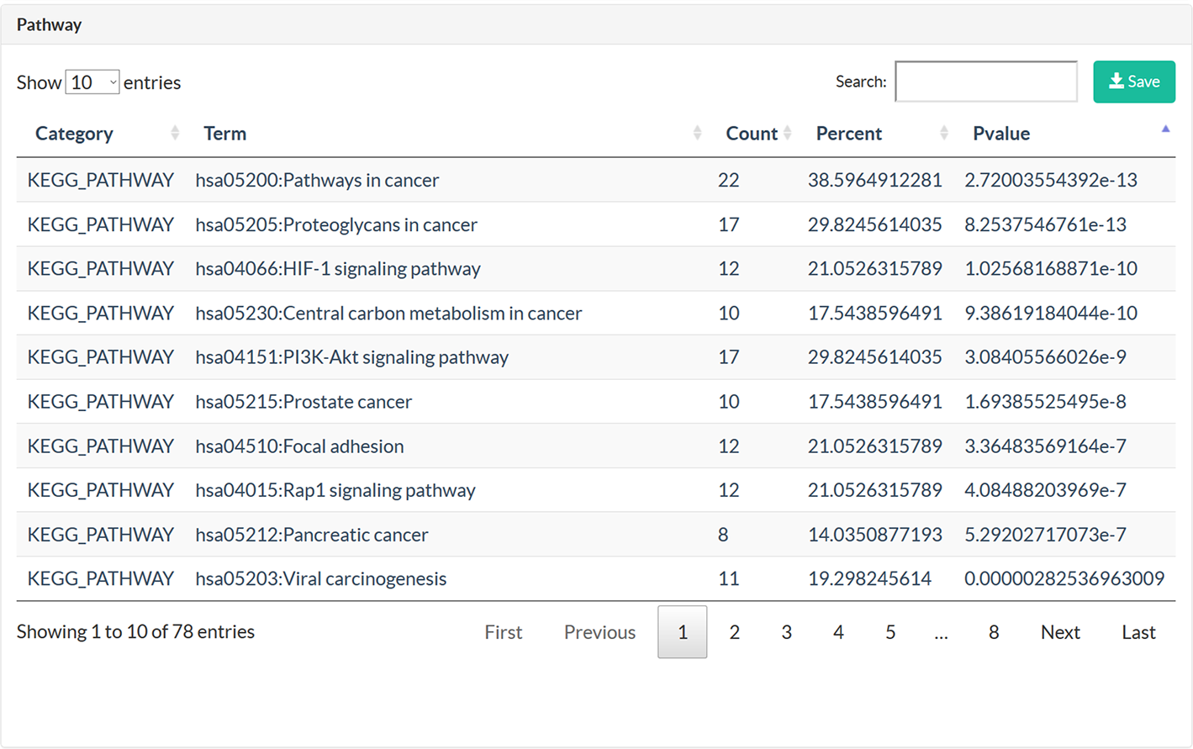The image size is (1193, 749).
Task: Sort by Category column sort icon
Action: [x=175, y=133]
